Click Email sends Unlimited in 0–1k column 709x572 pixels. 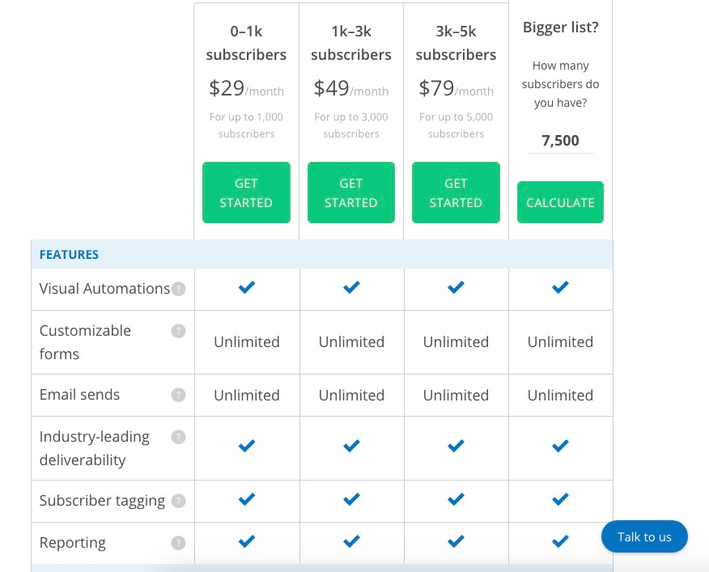[246, 395]
